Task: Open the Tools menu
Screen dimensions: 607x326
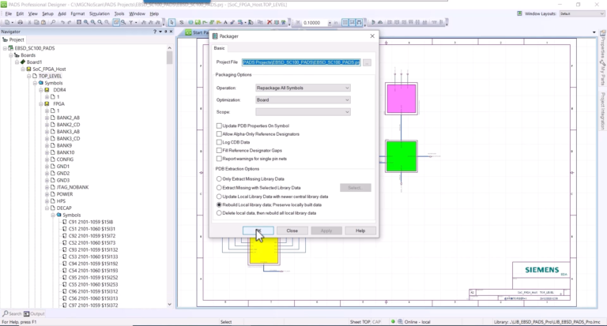Action: (119, 13)
